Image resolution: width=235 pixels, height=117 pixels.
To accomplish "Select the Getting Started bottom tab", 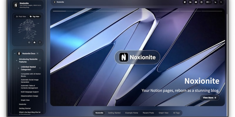I will tap(114, 113).
